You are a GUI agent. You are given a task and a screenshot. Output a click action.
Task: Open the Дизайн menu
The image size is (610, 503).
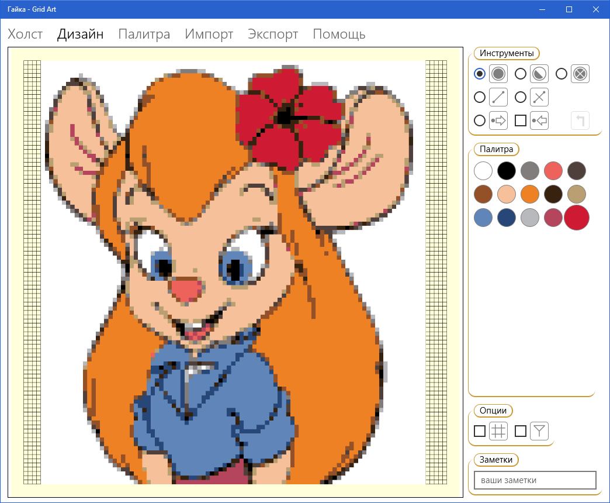pos(81,35)
